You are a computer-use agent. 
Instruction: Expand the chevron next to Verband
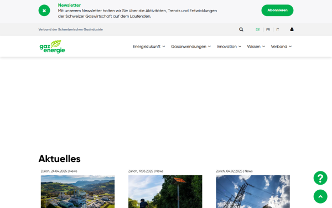[x=290, y=47]
